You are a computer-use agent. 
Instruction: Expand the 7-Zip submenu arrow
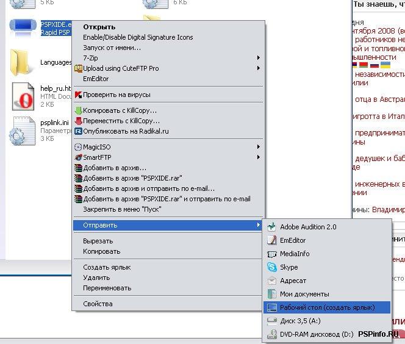pos(259,58)
